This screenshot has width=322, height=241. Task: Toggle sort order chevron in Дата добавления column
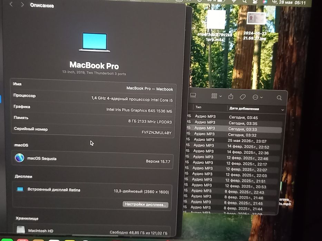tap(283, 110)
